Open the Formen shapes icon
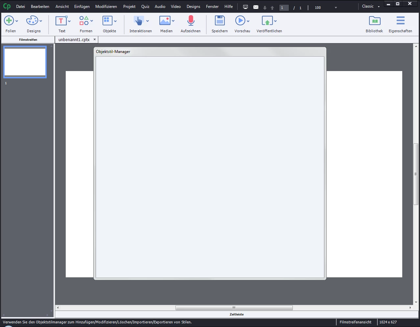Viewport: 420px width, 327px height. click(x=84, y=21)
